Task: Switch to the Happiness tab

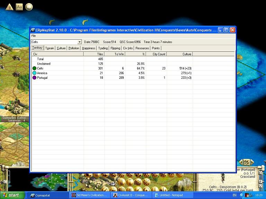Action: coord(89,48)
